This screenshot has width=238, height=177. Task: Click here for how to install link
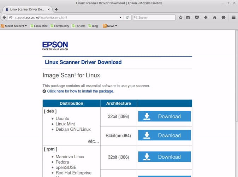tap(81, 91)
